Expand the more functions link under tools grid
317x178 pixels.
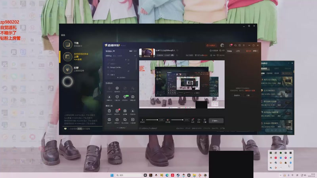(x=121, y=128)
